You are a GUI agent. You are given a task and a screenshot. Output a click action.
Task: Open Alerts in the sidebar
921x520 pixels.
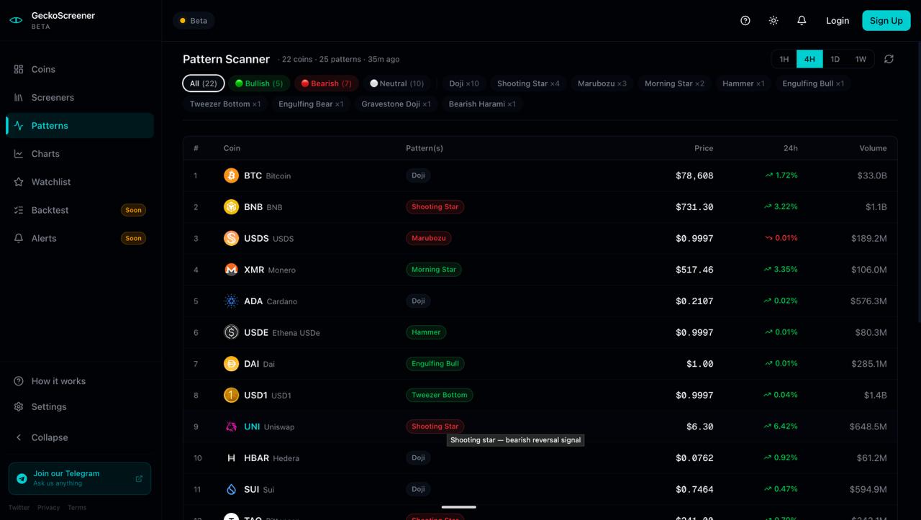click(x=80, y=238)
